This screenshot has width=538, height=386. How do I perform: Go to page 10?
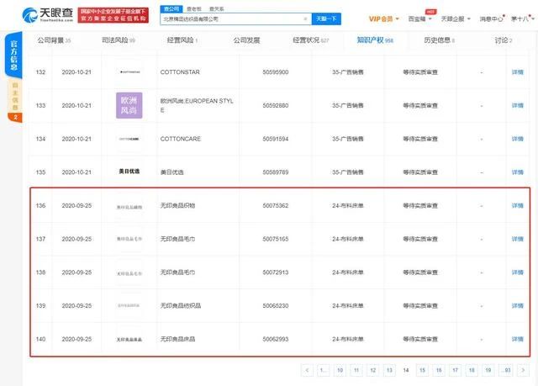(x=340, y=370)
